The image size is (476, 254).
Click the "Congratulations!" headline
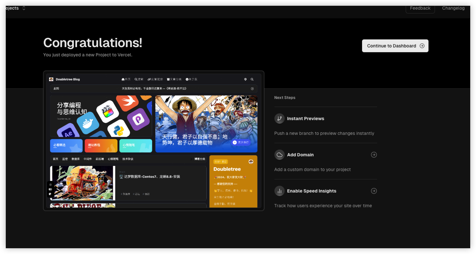tap(93, 43)
